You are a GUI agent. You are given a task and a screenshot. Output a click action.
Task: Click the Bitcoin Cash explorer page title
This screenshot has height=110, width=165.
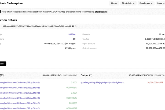[12, 3]
